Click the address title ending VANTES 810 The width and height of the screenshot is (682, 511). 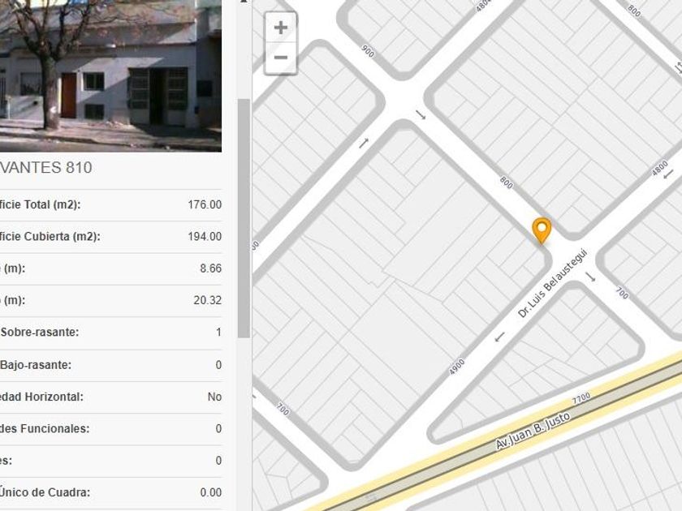(x=45, y=168)
